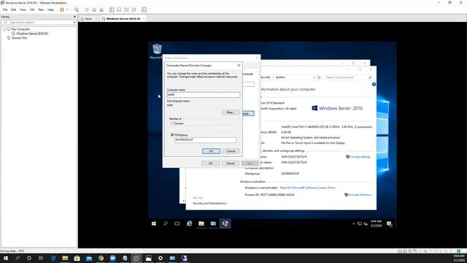The height and width of the screenshot is (263, 467).
Task: Open the VM menu
Action: 32,9
